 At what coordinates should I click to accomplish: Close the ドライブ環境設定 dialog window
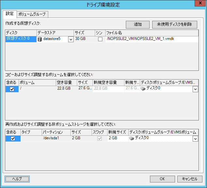click(x=199, y=4)
